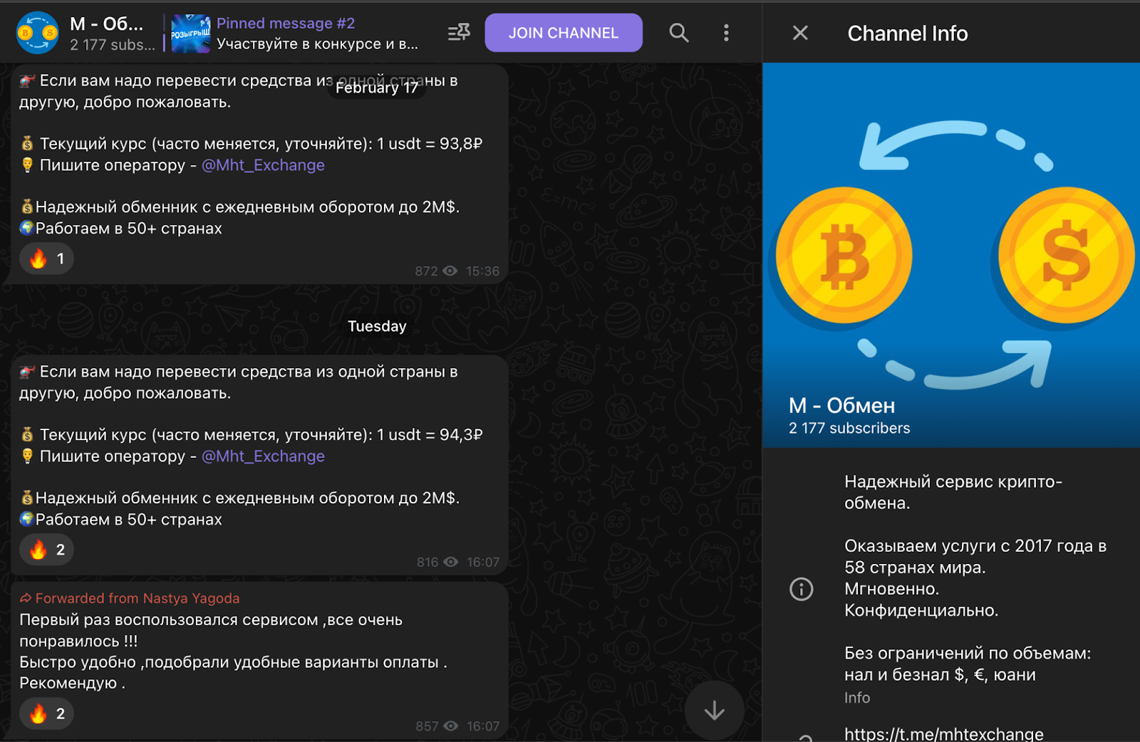This screenshot has width=1140, height=742.
Task: Open the channel profile photo in info panel
Action: click(x=951, y=255)
